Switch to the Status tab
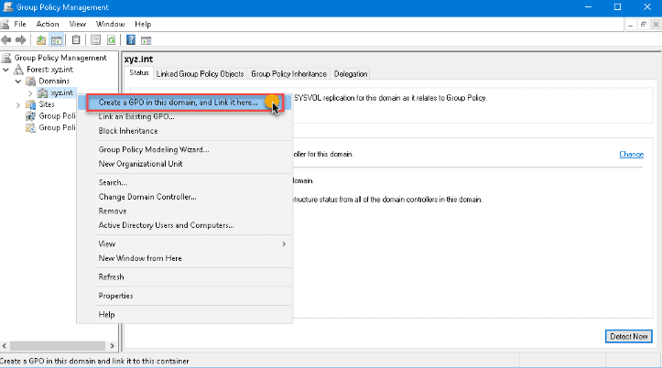 (x=139, y=72)
